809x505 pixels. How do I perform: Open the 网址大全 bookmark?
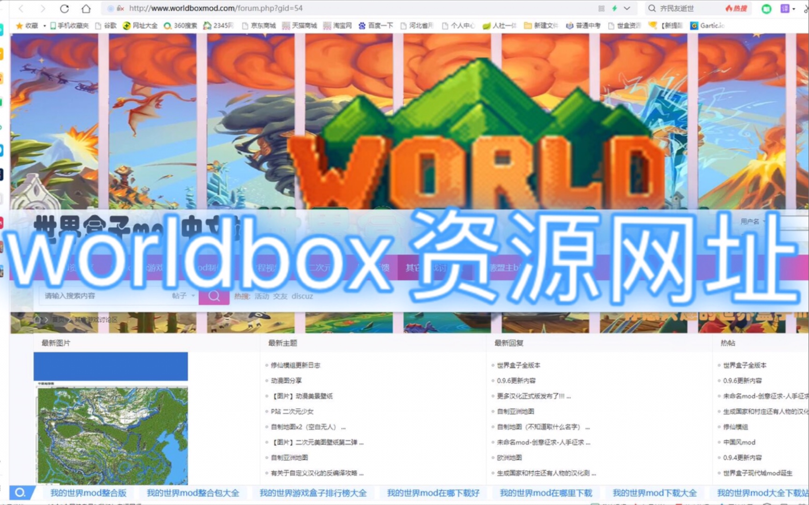140,26
